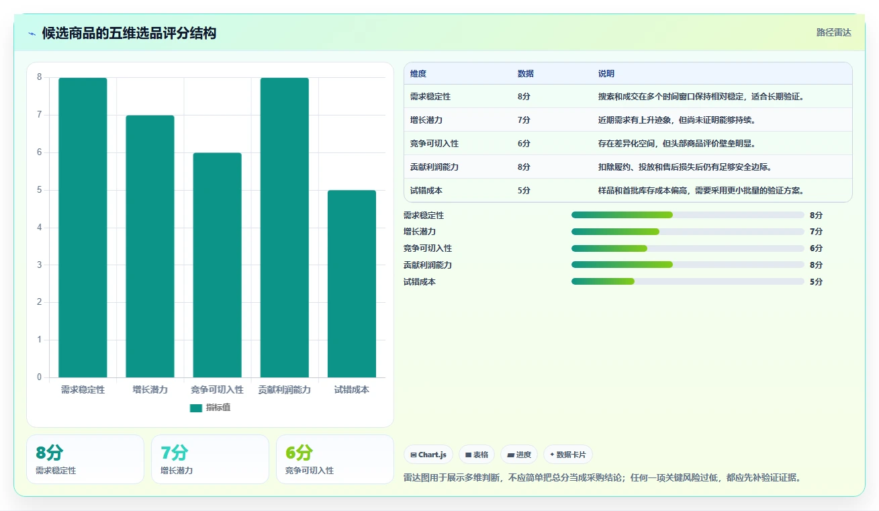Select the 竞争可切入性 table row cell
879x511 pixels.
(434, 144)
